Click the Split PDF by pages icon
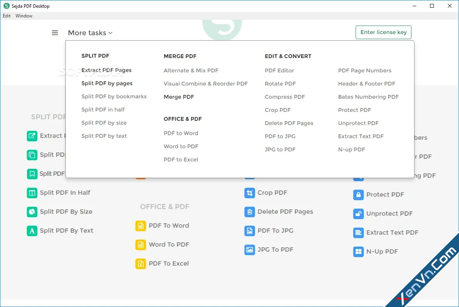 click(x=32, y=155)
